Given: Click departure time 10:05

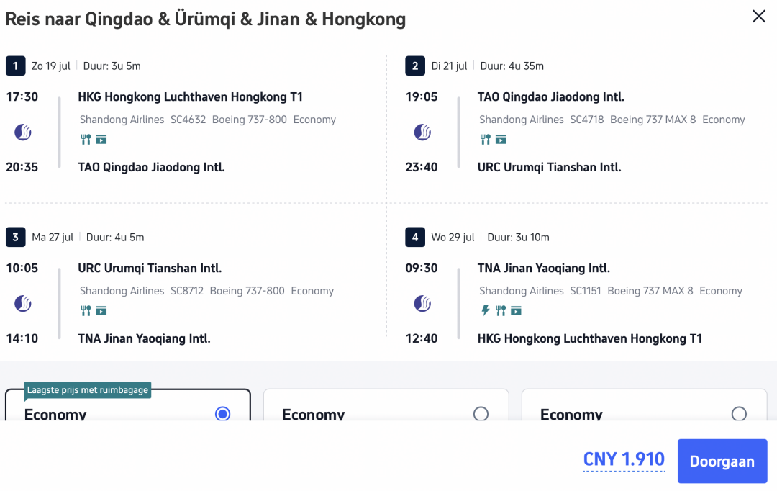Looking at the screenshot, I should pos(22,268).
